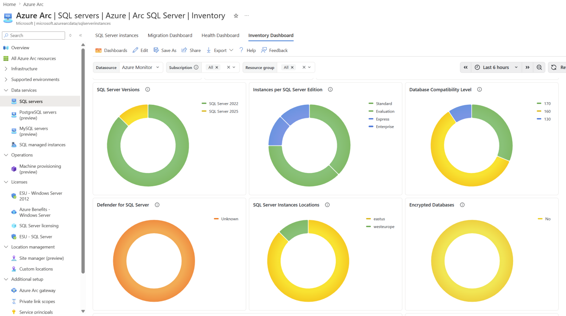Click the Edit pencil icon

coord(135,50)
